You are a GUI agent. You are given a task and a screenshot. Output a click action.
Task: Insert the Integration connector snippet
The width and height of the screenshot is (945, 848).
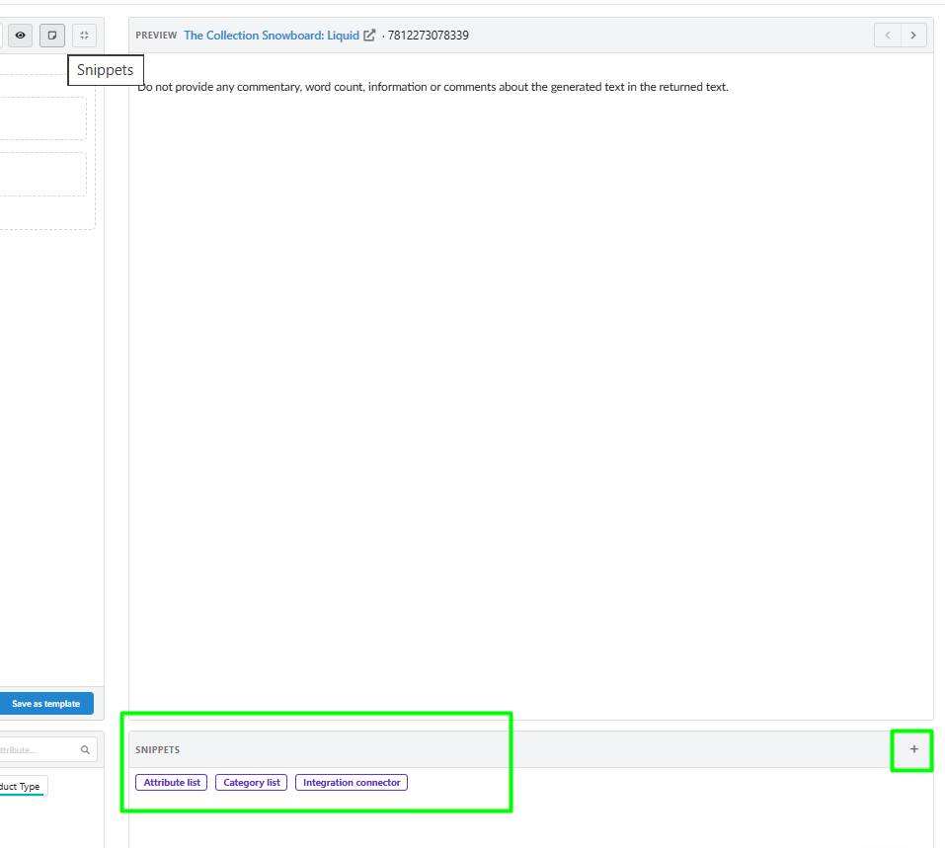[x=352, y=782]
